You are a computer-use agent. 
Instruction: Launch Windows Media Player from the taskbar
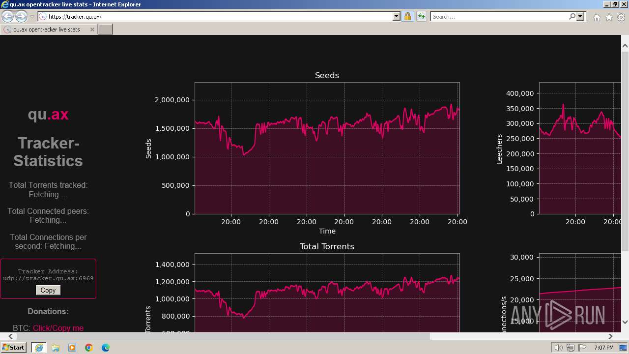click(x=72, y=348)
